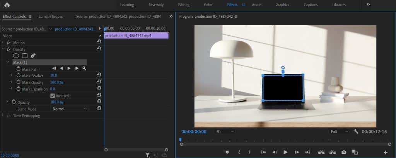Click the Home icon

click(x=7, y=5)
